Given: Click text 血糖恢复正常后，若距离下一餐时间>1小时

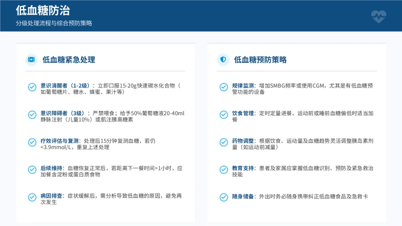Looking at the screenshot, I should [119, 168].
